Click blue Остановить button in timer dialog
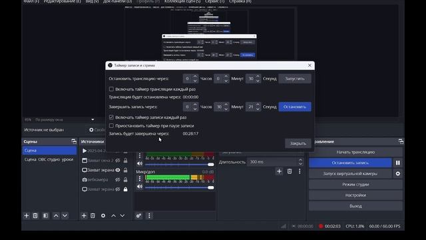This screenshot has height=240, width=426. point(295,107)
